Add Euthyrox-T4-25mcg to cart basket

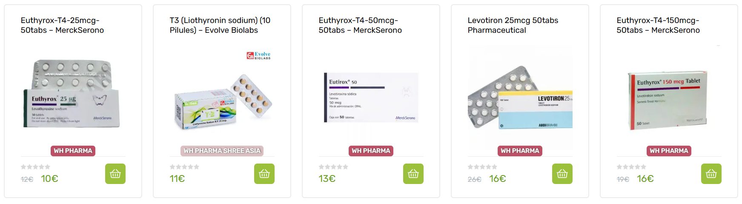pyautogui.click(x=115, y=174)
